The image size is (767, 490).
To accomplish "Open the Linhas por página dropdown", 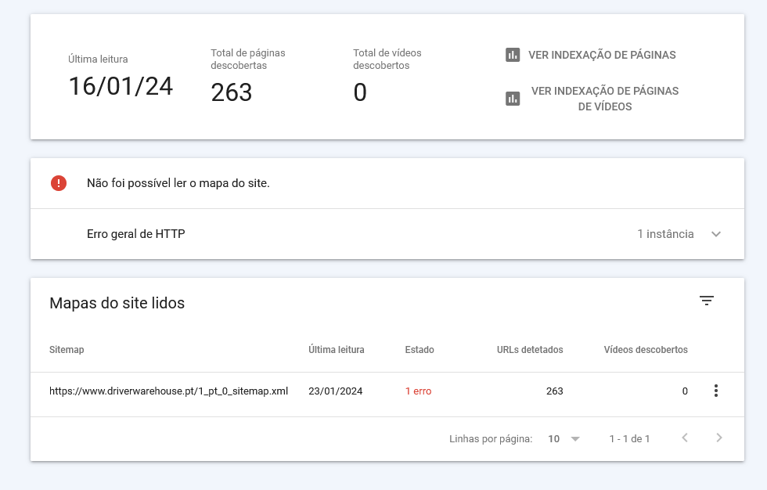I will pos(564,438).
